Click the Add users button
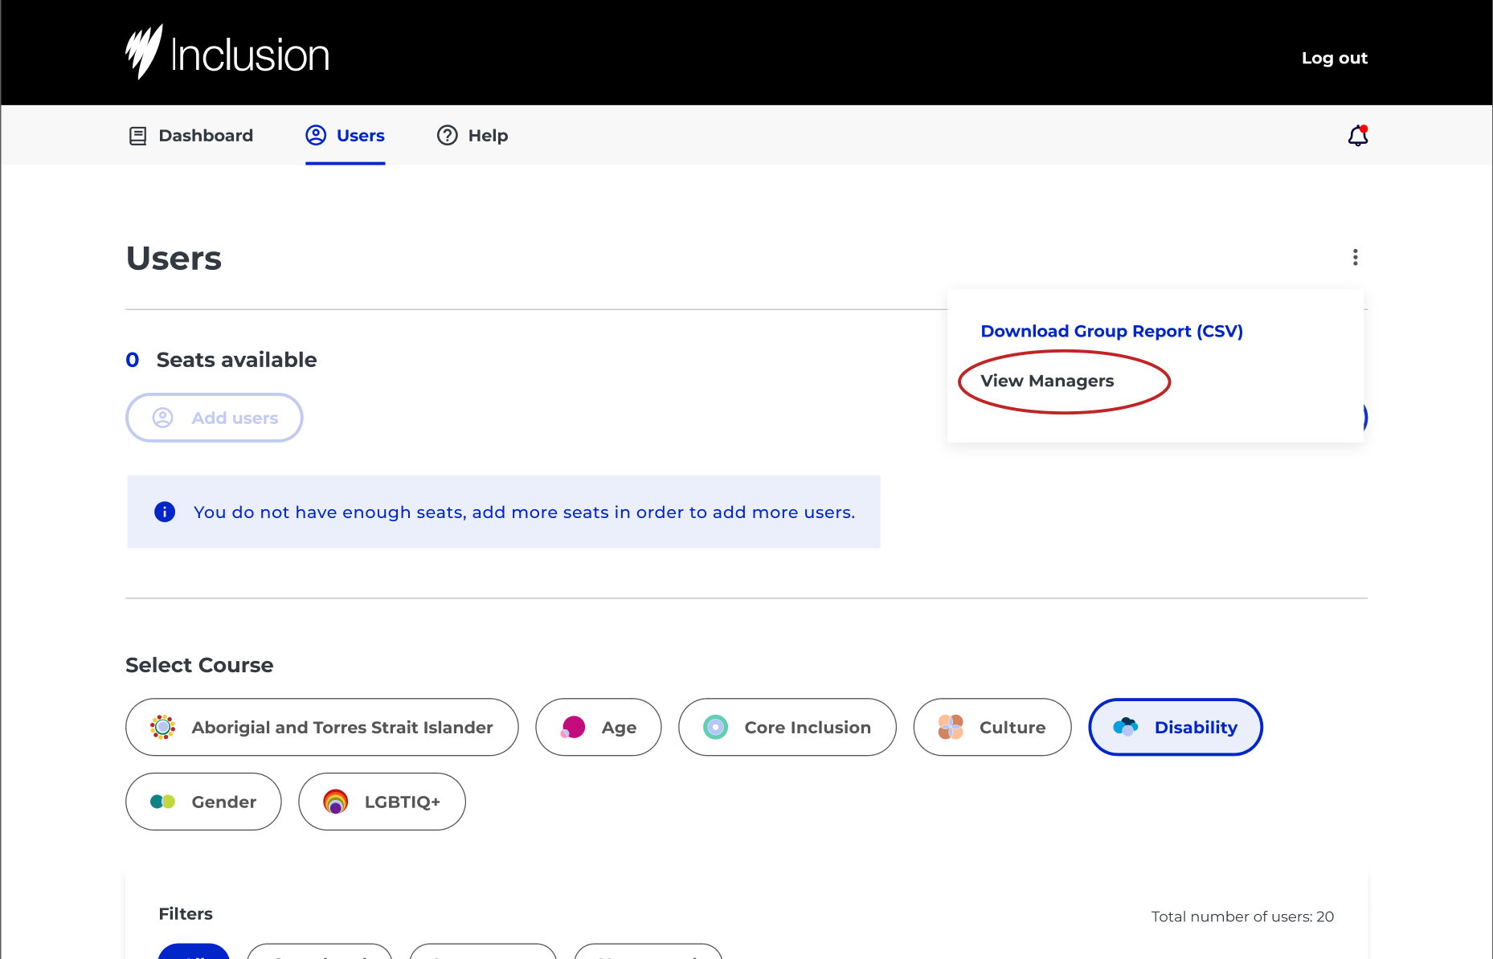This screenshot has width=1493, height=959. coord(214,418)
